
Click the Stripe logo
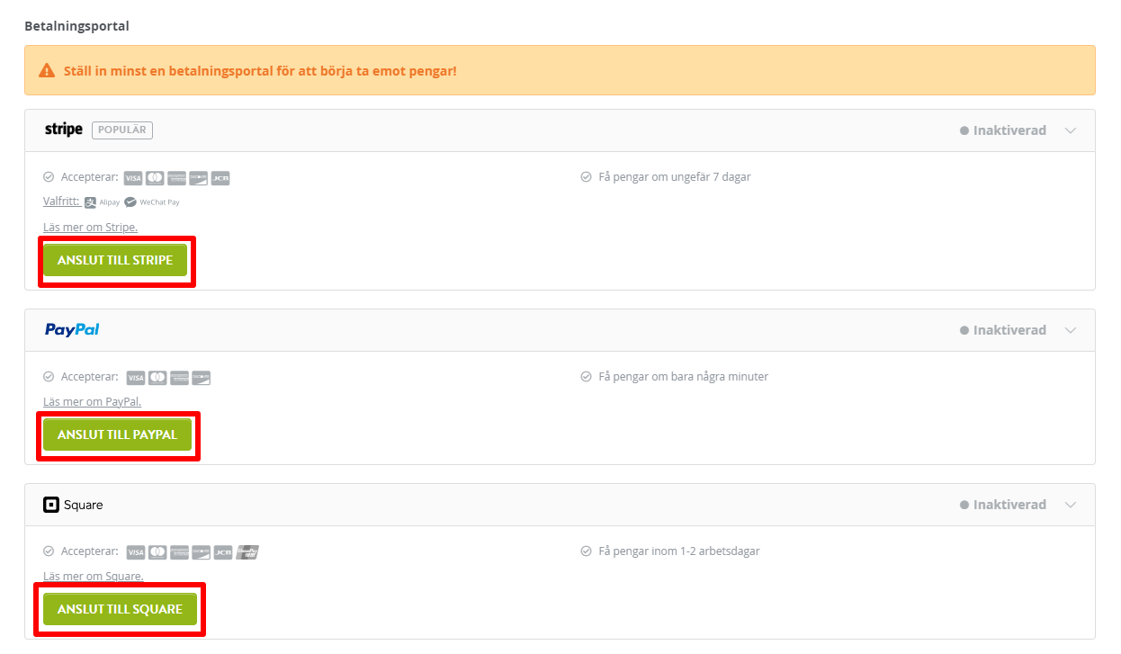pos(64,130)
